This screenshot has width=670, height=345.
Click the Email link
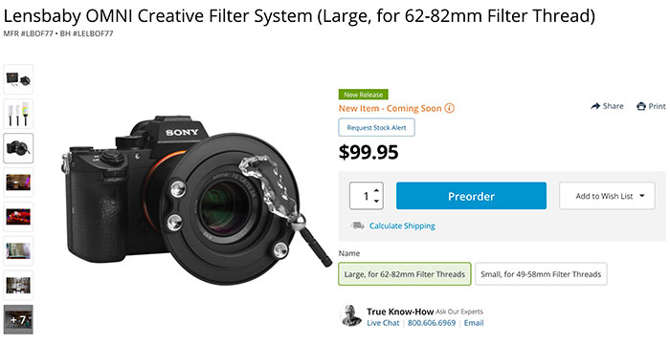point(474,323)
